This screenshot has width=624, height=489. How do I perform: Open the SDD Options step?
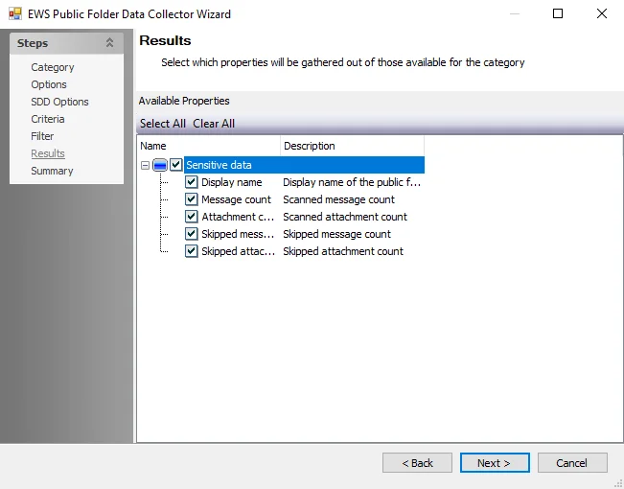(59, 102)
